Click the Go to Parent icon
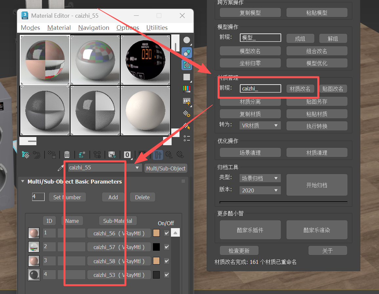The height and width of the screenshot is (294, 379). tap(169, 154)
